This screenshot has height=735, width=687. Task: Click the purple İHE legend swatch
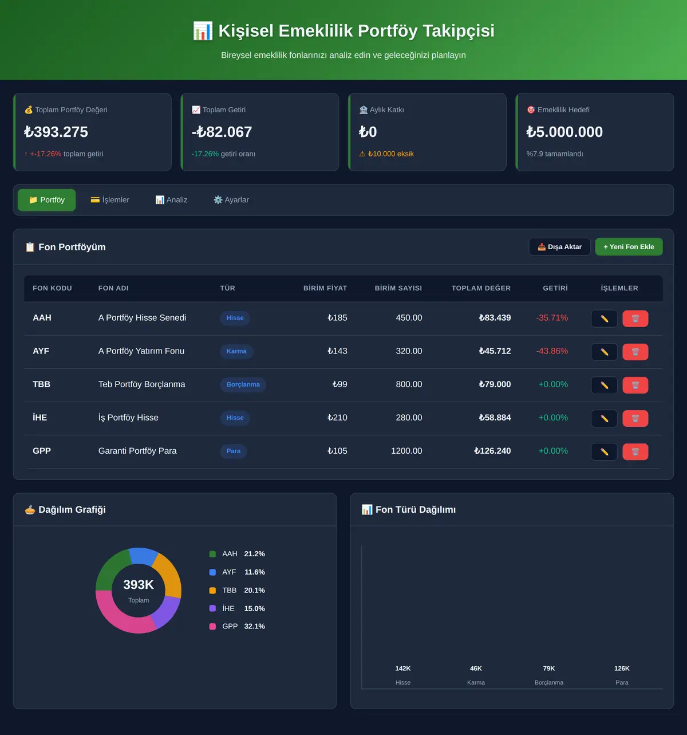pyautogui.click(x=212, y=608)
